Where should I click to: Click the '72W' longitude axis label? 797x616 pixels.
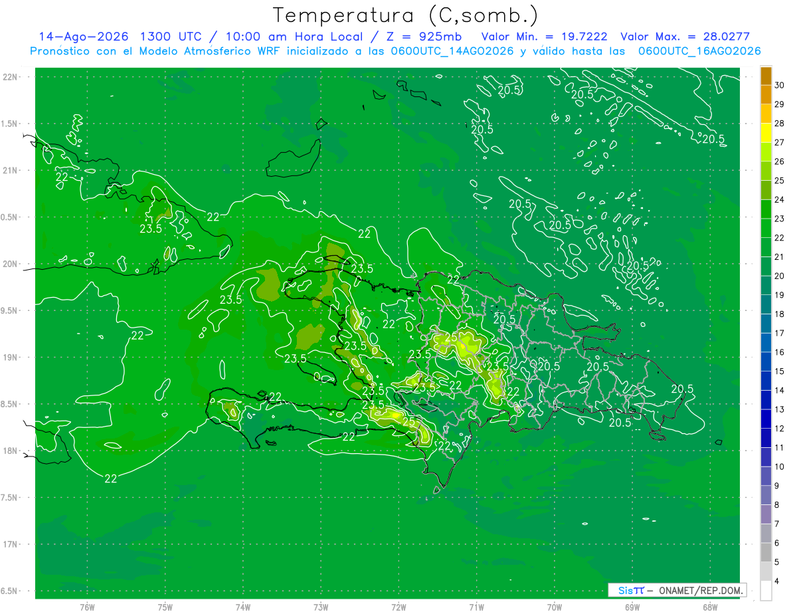tap(398, 607)
